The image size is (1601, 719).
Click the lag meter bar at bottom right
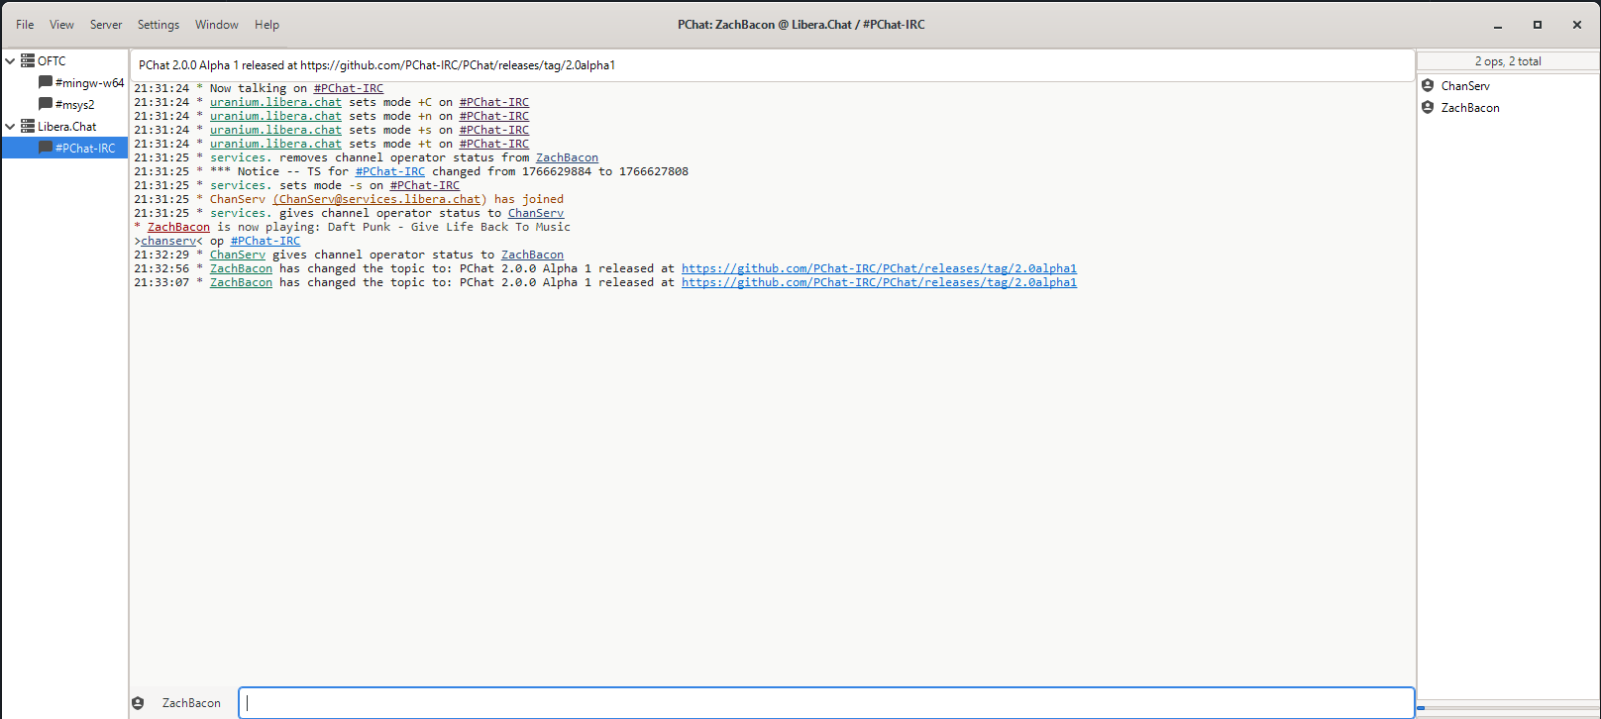click(x=1506, y=708)
